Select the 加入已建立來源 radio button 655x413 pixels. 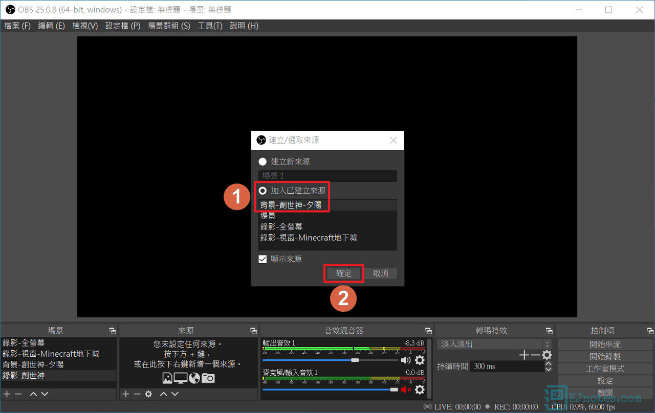pos(263,191)
